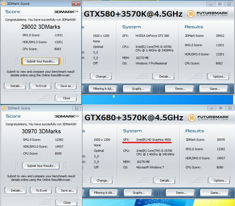Viewport: 235px width, 206px height.
Task: Open Change settings in GTX580 main window
Action: tap(101, 76)
